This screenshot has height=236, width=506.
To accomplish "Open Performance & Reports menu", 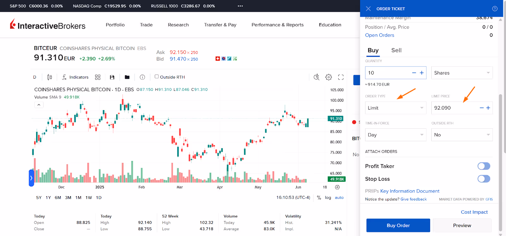I will pos(278,25).
